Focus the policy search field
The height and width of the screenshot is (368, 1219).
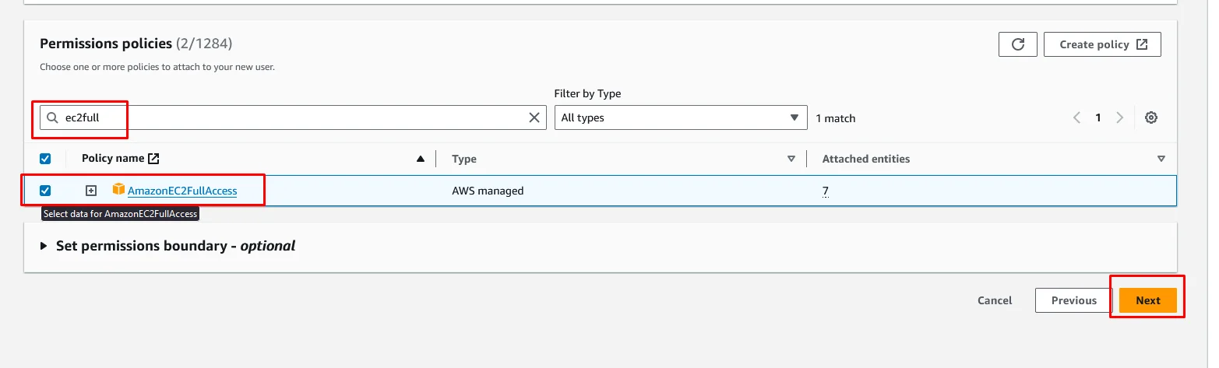292,117
